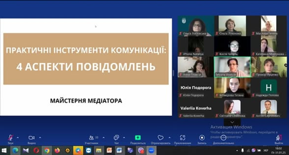Open the Windows Start menu
Image resolution: width=289 pixels, height=155 pixels.
4,150
